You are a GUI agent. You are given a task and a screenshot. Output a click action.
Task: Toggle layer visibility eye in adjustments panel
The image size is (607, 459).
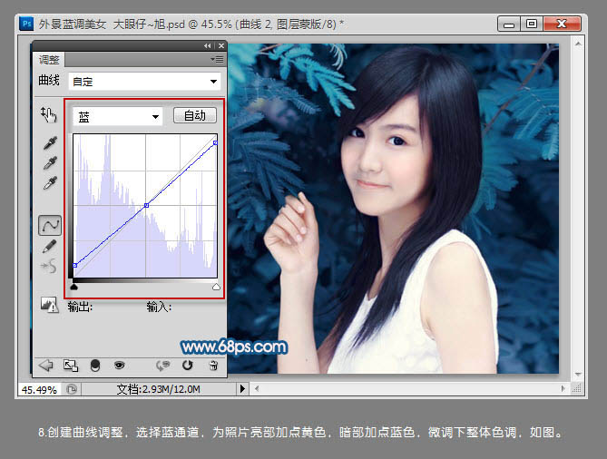point(119,365)
